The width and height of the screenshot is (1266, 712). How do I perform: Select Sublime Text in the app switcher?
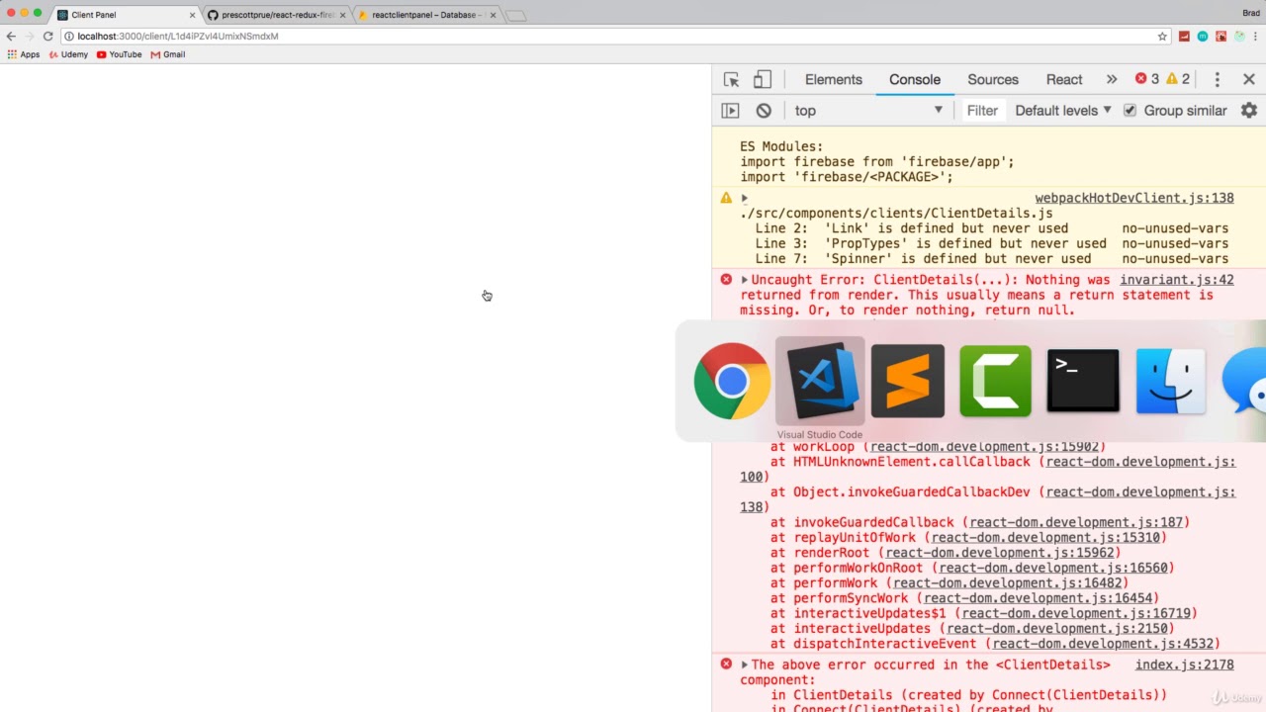click(907, 381)
